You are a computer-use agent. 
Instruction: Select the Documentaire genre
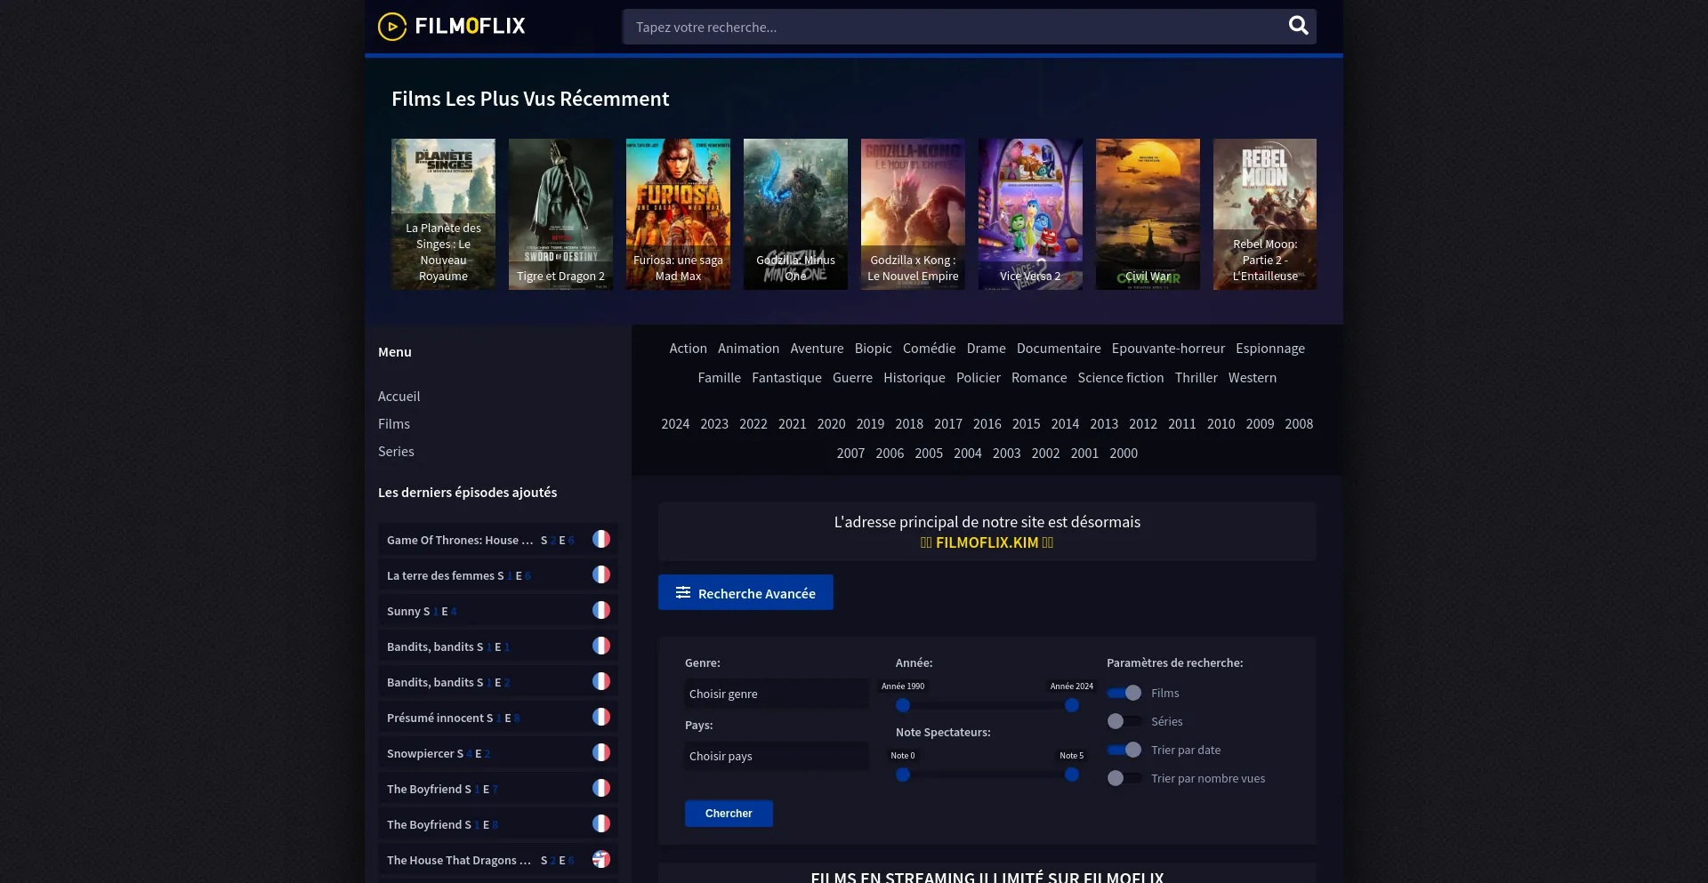click(x=1059, y=348)
